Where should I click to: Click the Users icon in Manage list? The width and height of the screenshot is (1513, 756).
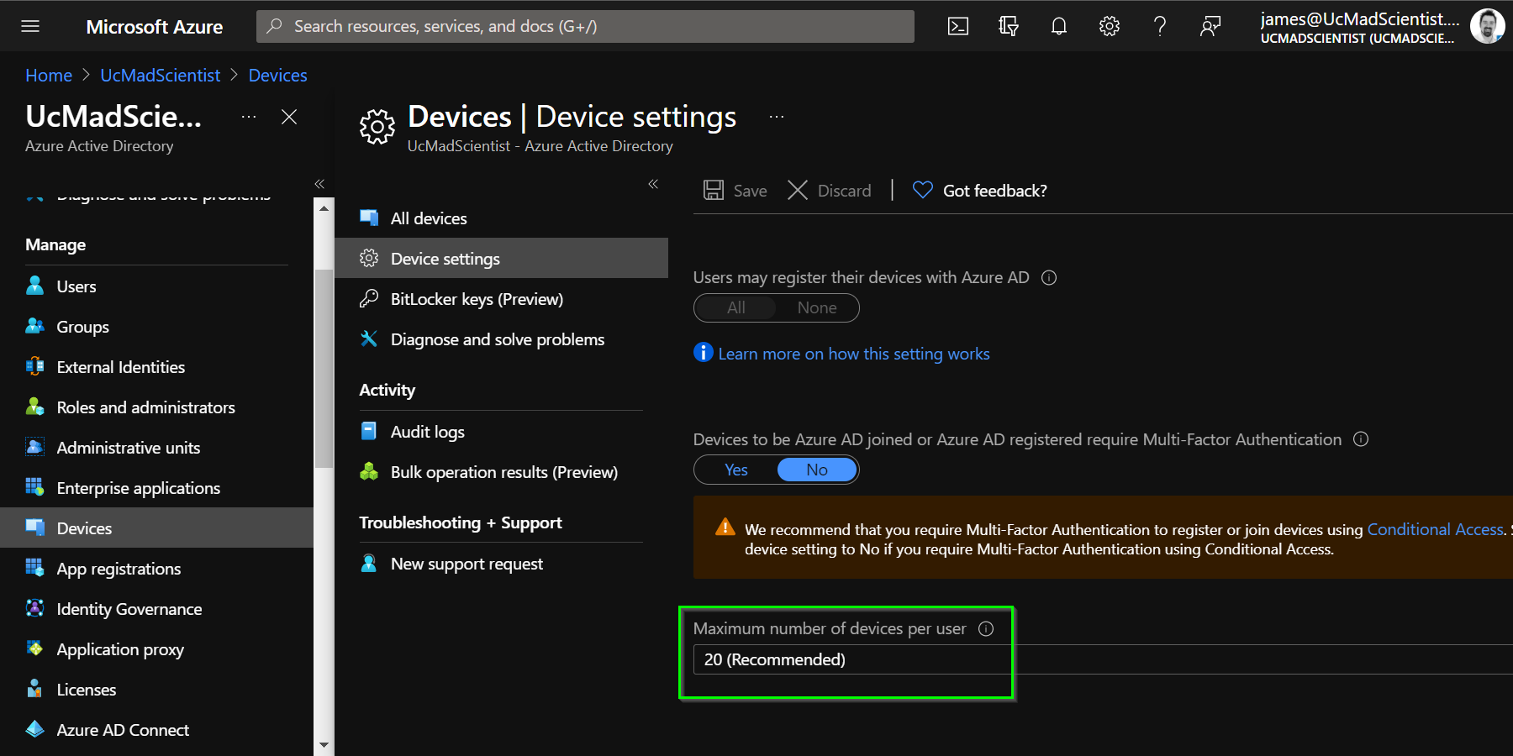(x=34, y=286)
